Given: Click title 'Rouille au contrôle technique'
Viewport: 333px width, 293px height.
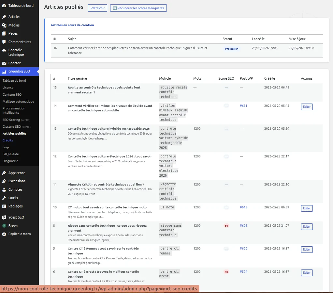Looking at the screenshot, I should (104, 90).
